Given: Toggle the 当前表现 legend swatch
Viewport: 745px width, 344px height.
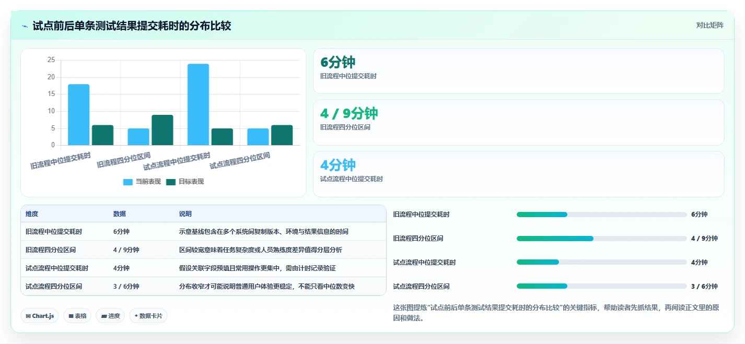Looking at the screenshot, I should 128,182.
